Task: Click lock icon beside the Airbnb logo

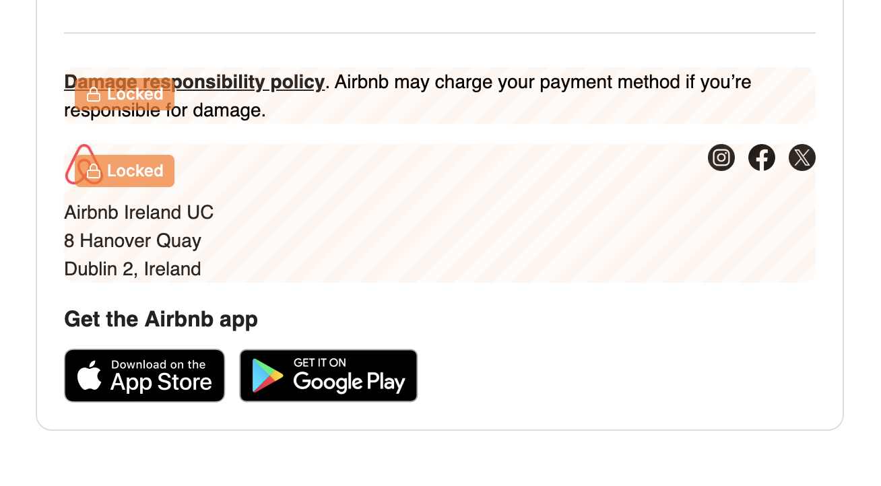Action: [94, 172]
